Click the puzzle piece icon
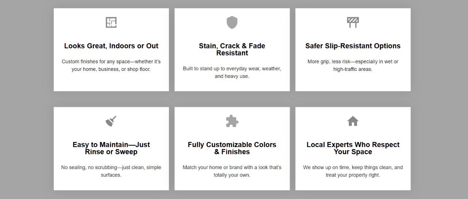The image size is (468, 199). [232, 121]
